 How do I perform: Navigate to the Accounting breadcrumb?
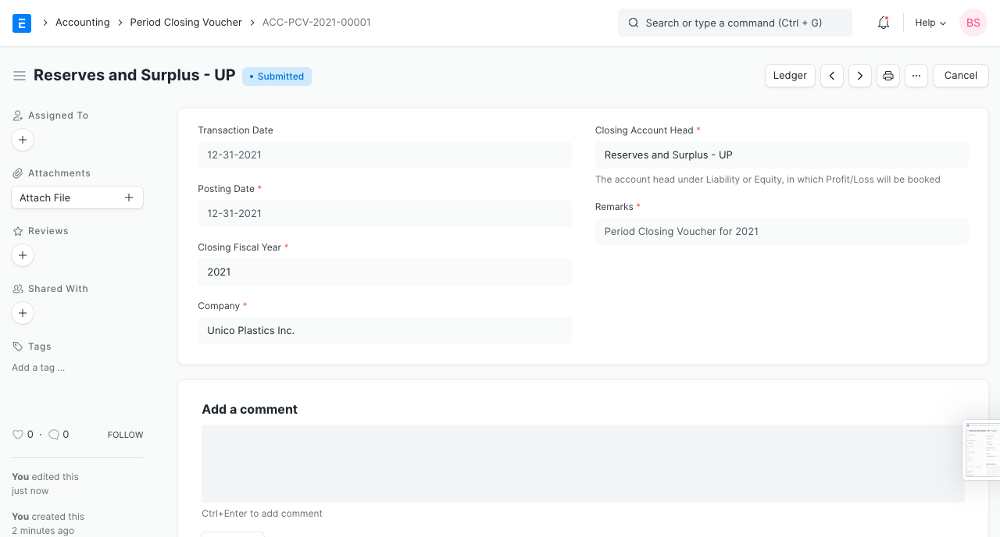pos(82,23)
